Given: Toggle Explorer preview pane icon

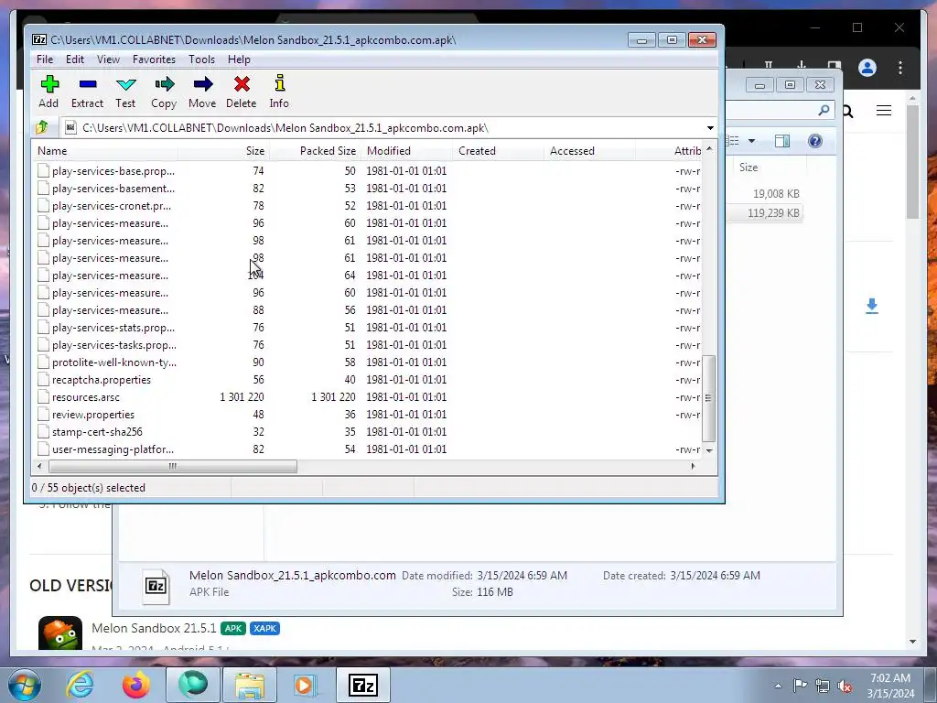Looking at the screenshot, I should pos(782,141).
